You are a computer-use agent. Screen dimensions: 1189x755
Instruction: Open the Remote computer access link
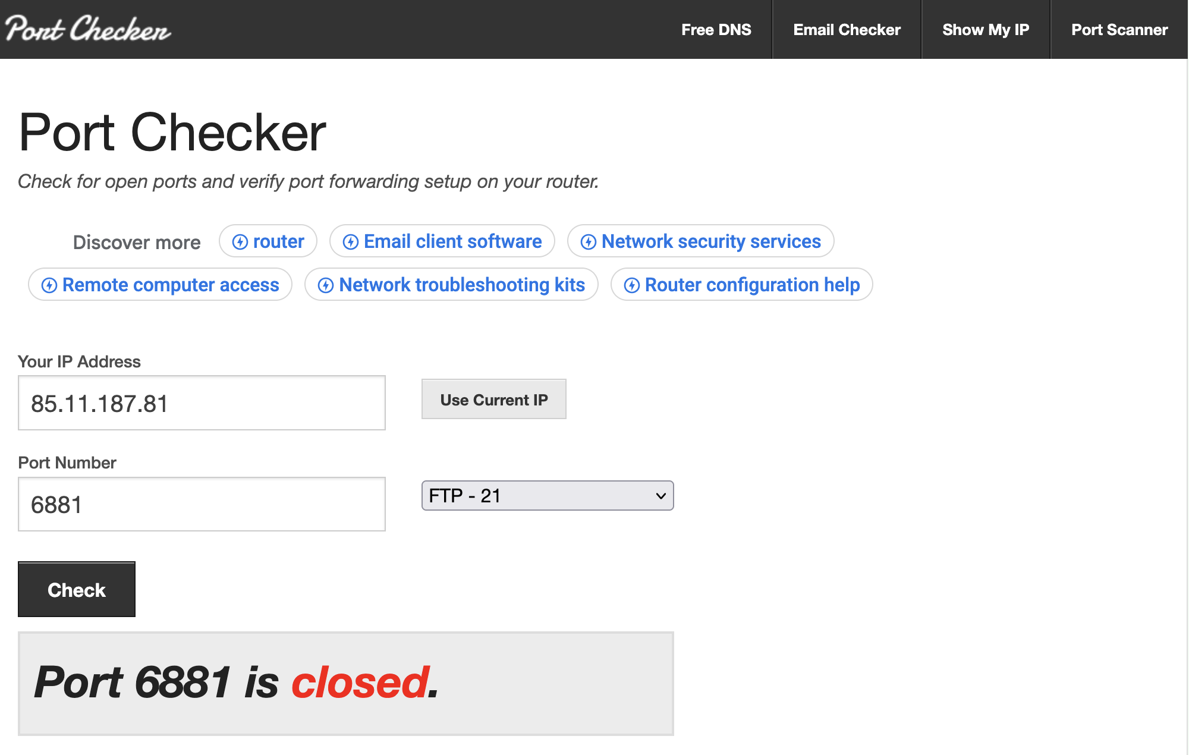(171, 285)
